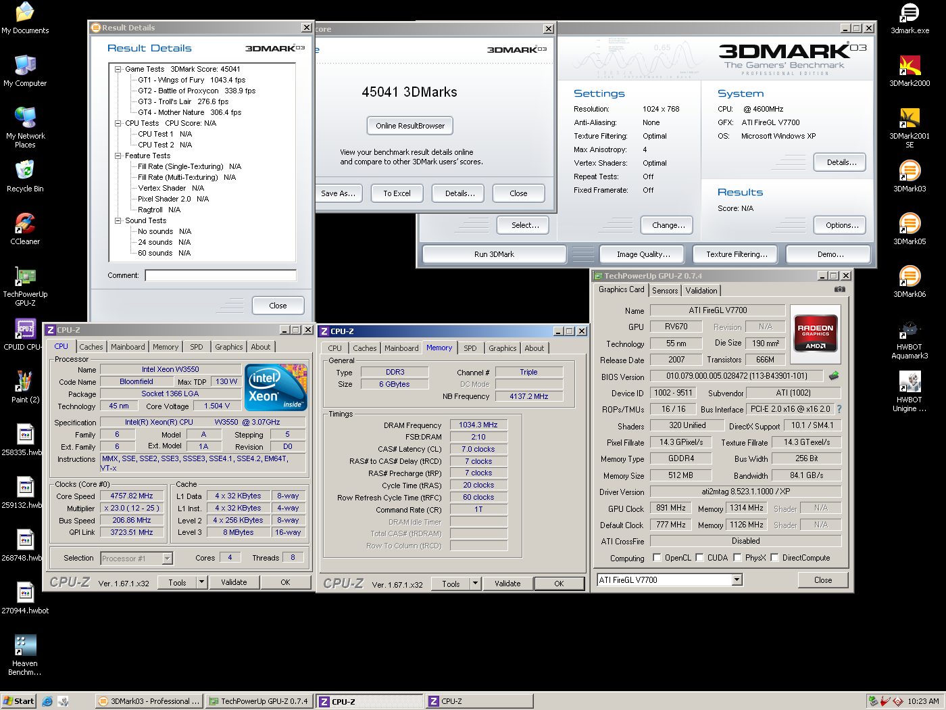Click Internet Explorer quick launch icon

47,701
